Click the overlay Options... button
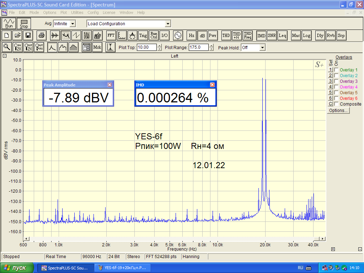This screenshot has height=273, width=364. (338, 111)
